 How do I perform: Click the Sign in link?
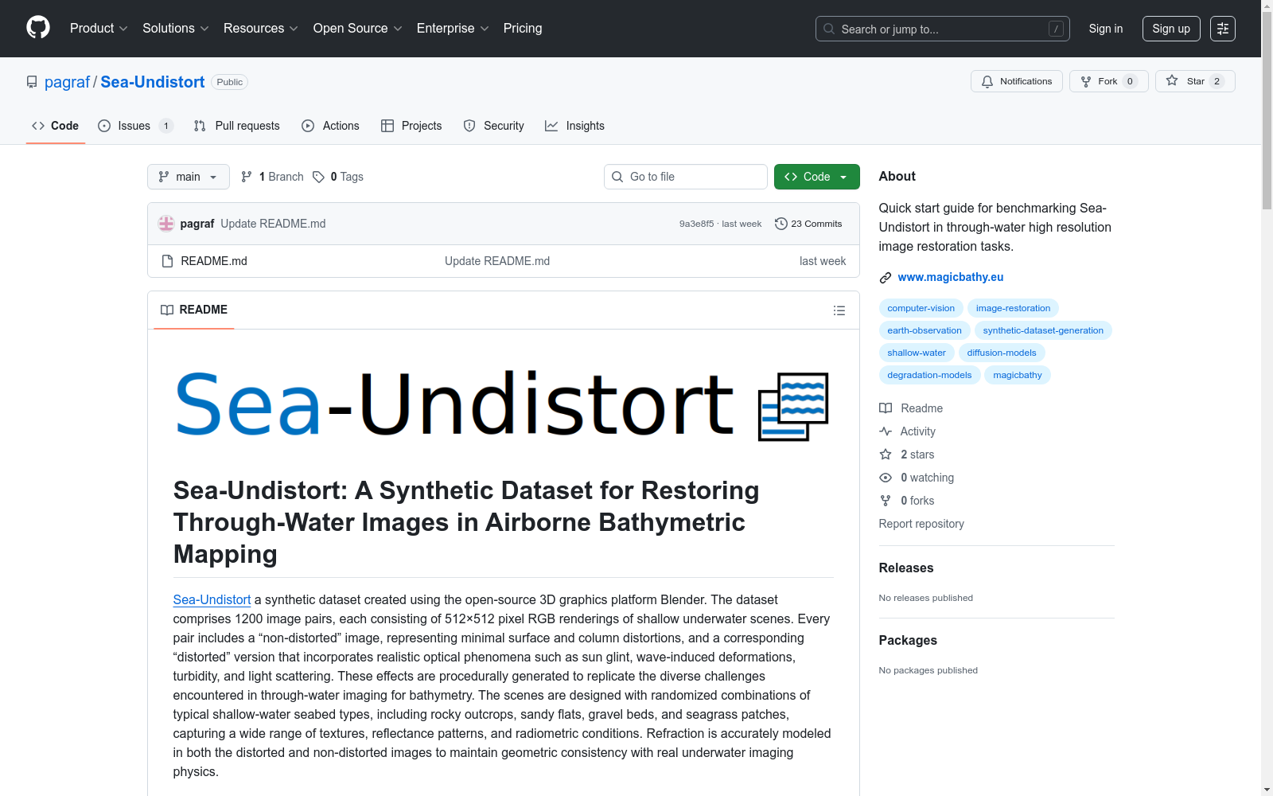pyautogui.click(x=1106, y=29)
